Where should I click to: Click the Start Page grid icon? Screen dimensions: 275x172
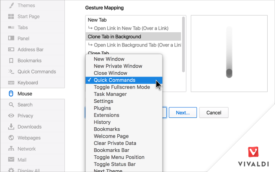tap(11, 17)
